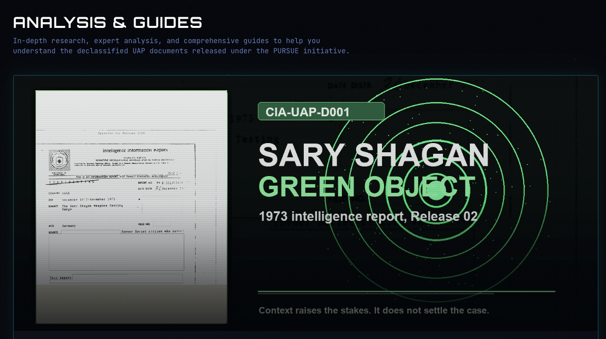Screen dimensions: 606x339
Task: Open the scanned intelligence report thumbnail
Action: (132, 207)
